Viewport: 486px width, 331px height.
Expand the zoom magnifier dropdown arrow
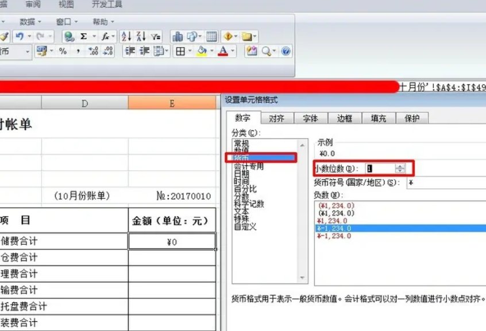pos(274,52)
